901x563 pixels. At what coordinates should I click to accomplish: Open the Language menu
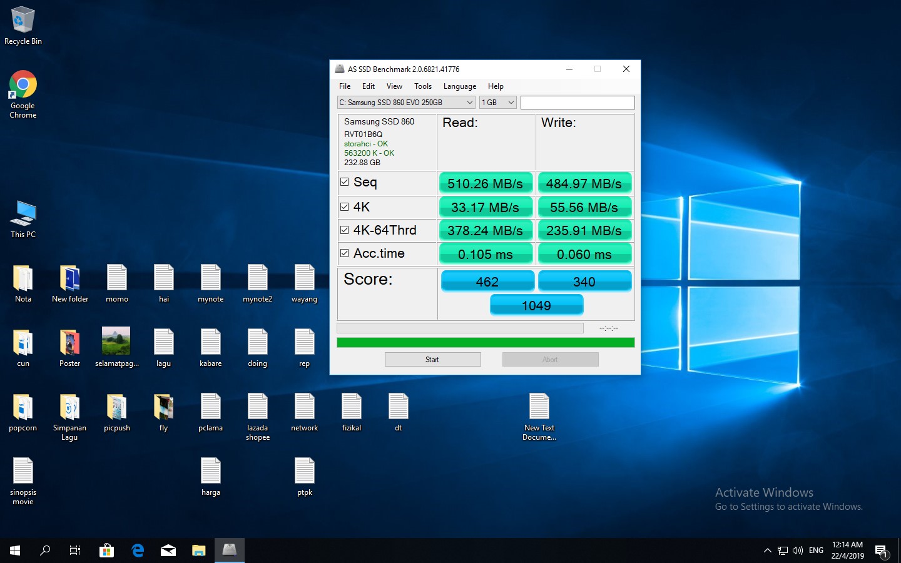tap(460, 86)
